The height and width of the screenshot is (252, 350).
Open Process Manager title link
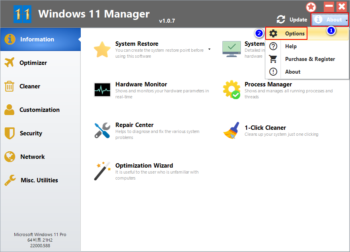[x=268, y=84]
